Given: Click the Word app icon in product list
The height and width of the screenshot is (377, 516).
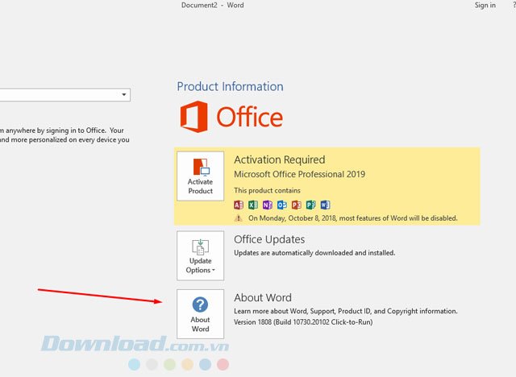Looking at the screenshot, I should coord(326,205).
